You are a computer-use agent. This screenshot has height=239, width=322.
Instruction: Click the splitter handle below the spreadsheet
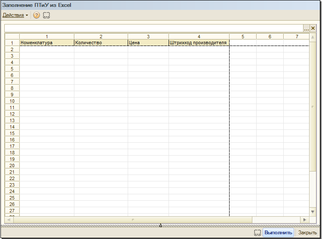pyautogui.click(x=160, y=226)
